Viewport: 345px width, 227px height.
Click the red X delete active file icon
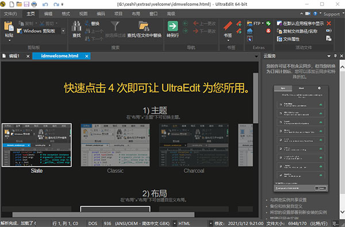[x=329, y=24]
